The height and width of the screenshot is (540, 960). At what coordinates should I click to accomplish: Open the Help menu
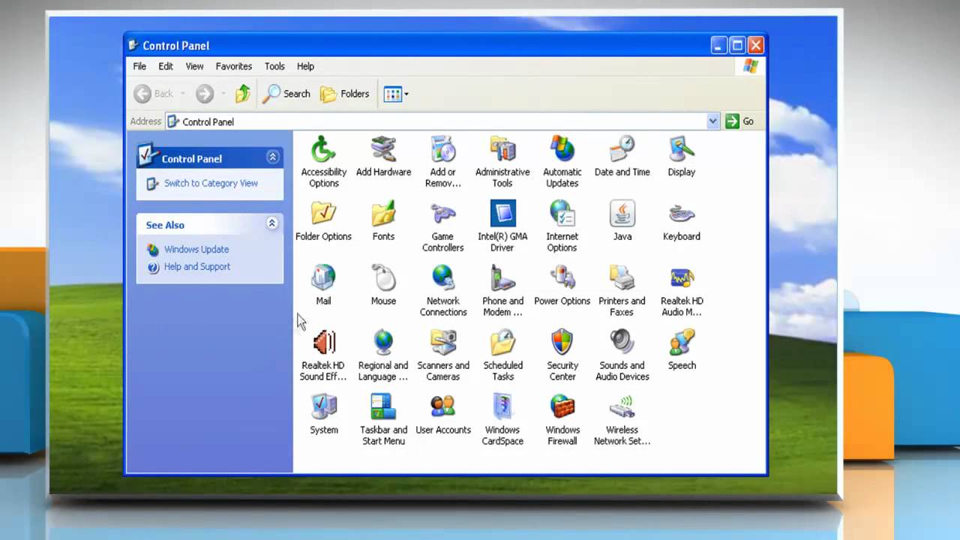click(x=305, y=66)
